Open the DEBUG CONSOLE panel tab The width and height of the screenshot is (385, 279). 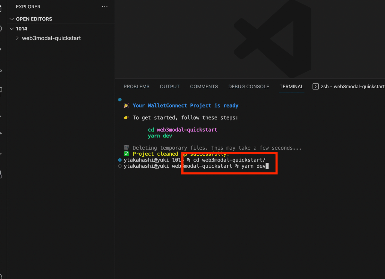click(x=249, y=86)
